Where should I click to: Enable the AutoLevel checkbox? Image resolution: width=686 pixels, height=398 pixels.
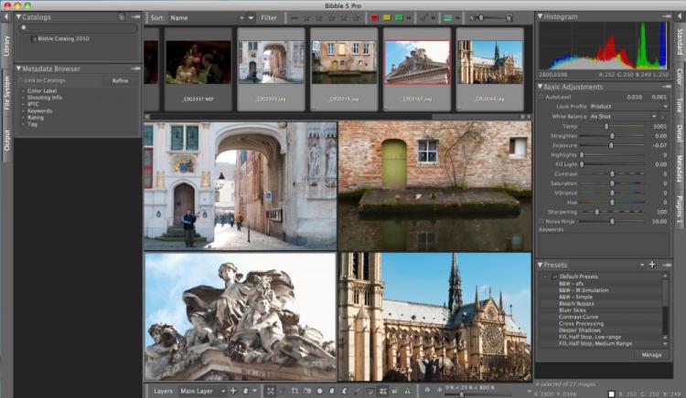click(541, 96)
